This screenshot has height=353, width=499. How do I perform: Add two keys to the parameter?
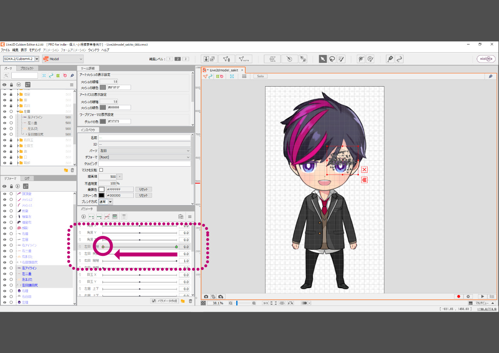point(91,216)
